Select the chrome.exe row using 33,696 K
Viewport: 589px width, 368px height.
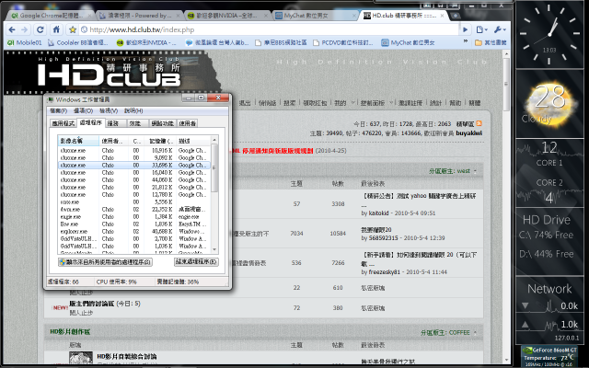coord(133,166)
